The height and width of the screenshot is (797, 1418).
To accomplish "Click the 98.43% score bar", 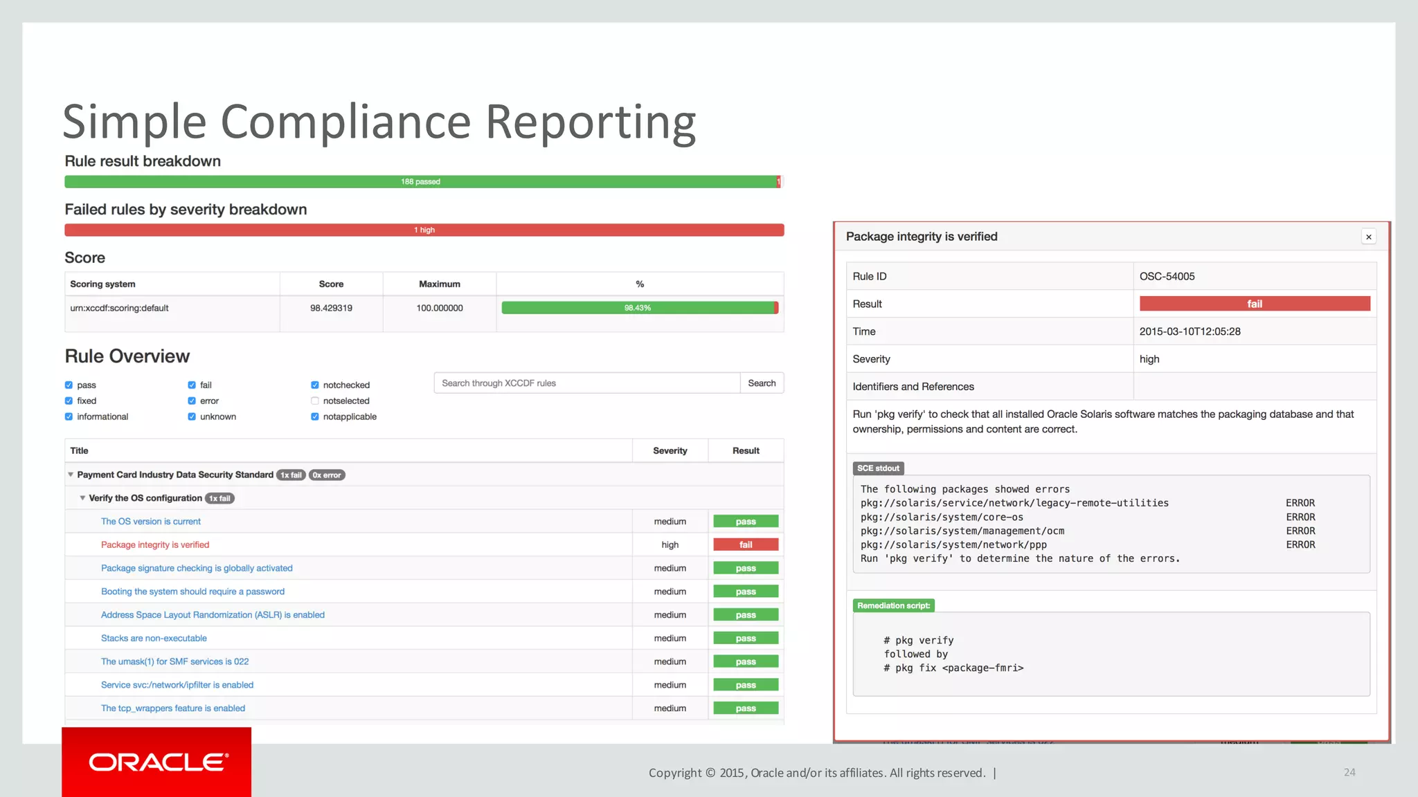I will click(638, 308).
